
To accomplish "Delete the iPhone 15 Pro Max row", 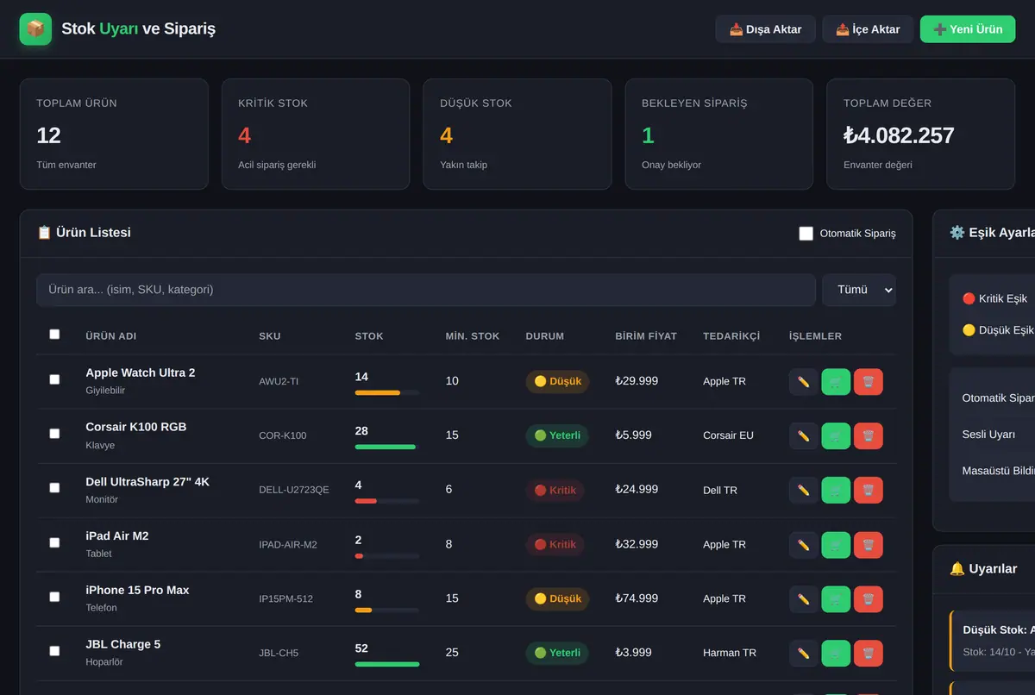I will [869, 598].
